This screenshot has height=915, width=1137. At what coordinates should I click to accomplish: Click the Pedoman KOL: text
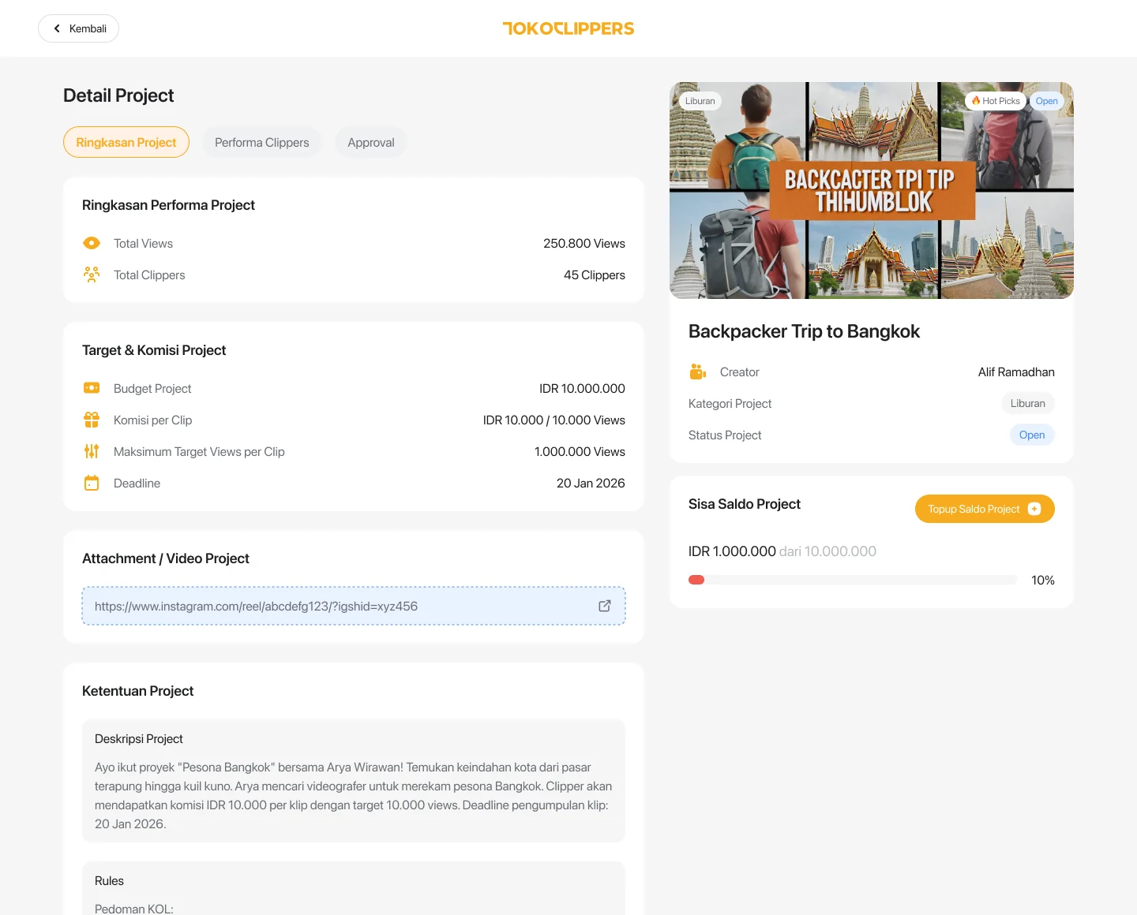tap(134, 909)
